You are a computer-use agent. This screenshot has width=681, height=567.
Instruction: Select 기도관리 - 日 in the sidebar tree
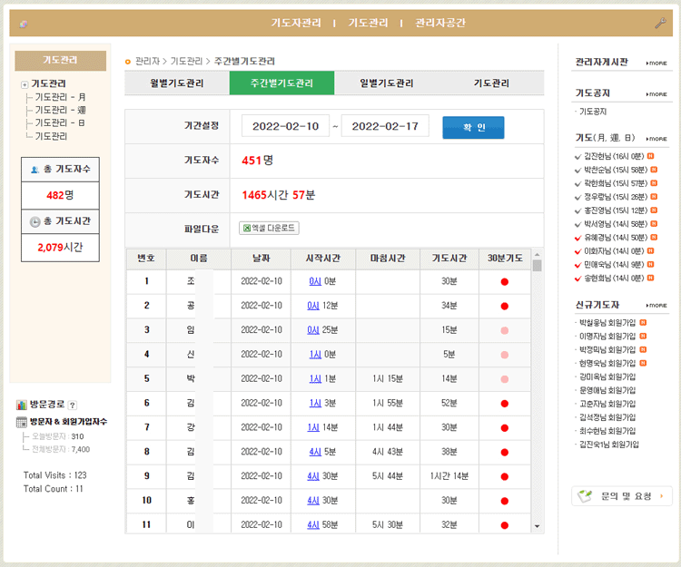coord(60,122)
